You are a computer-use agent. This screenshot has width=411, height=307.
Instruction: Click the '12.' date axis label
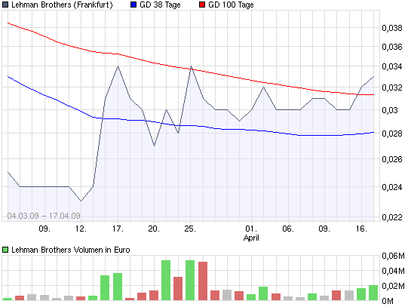(81, 229)
